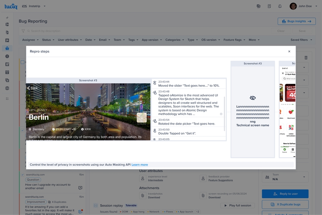The width and height of the screenshot is (322, 215).
Task: Toggle checkbox on sean@luciq.com Question item
Action: [x=23, y=175]
